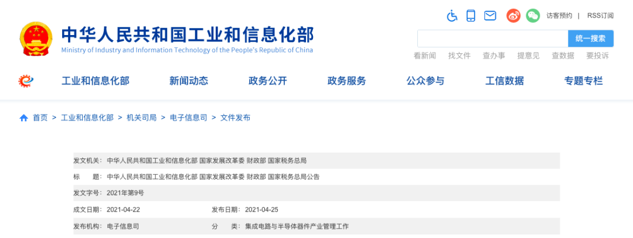Go to 机关司局 breadcrumb link

pyautogui.click(x=141, y=118)
